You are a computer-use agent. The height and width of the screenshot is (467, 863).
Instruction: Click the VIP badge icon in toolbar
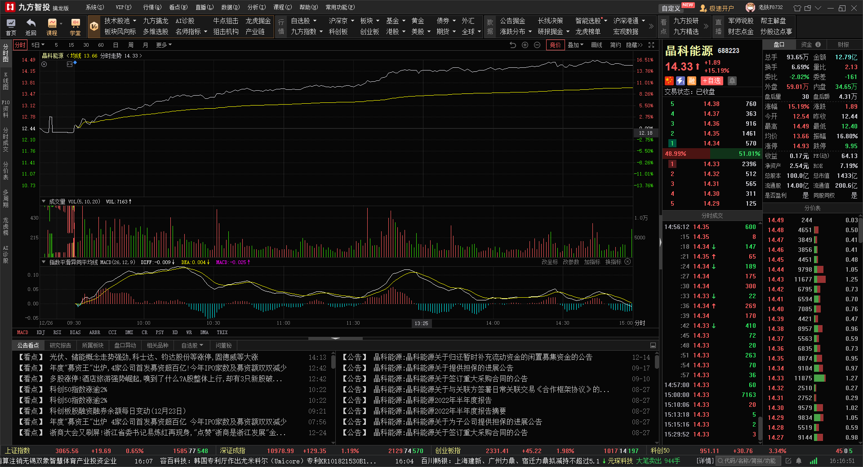click(x=94, y=26)
